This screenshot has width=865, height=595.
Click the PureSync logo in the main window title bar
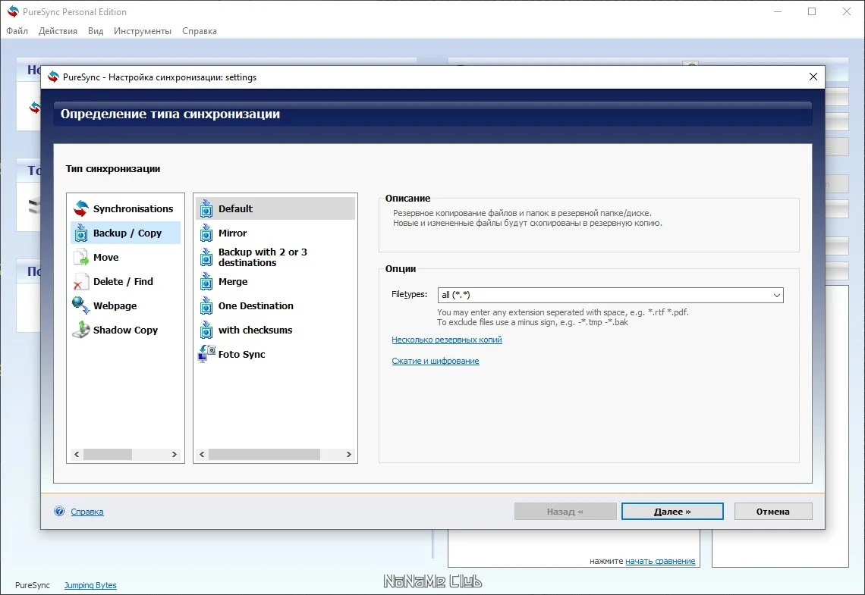click(13, 11)
